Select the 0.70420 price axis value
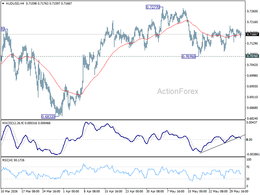This screenshot has height=195, width=260. [253, 65]
